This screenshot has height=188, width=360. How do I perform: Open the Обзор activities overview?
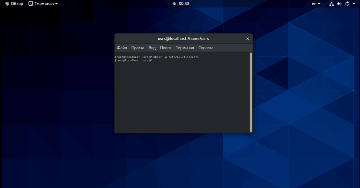(x=14, y=4)
